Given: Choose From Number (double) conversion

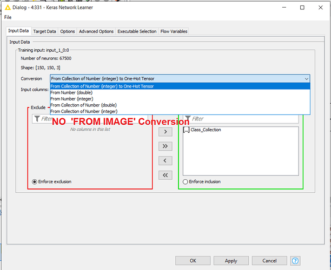Looking at the screenshot, I should 180,92.
